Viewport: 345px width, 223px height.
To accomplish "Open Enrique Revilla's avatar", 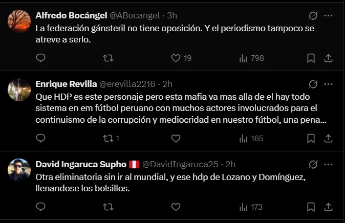I will [18, 88].
